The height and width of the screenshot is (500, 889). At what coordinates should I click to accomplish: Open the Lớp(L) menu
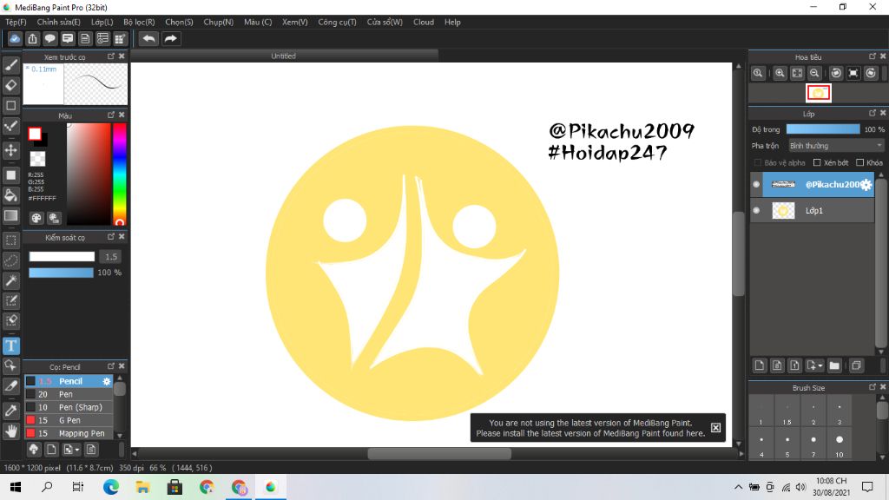pyautogui.click(x=102, y=22)
